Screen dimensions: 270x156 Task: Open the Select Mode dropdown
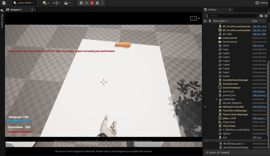(x=24, y=3)
